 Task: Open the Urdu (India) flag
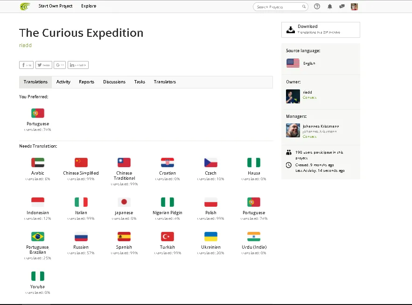coord(254,237)
